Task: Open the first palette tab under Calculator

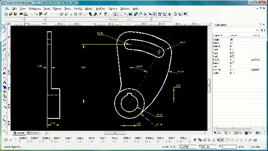Action: coord(218,133)
